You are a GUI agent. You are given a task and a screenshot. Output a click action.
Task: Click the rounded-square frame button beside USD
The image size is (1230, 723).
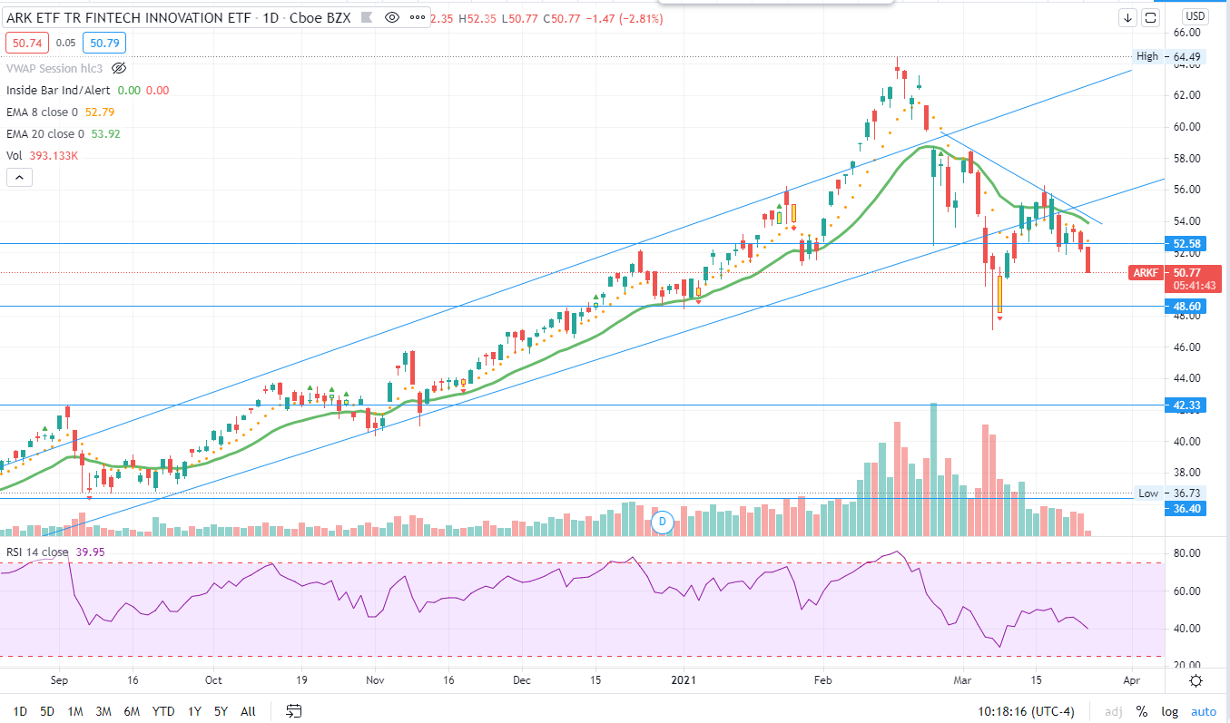[1150, 17]
